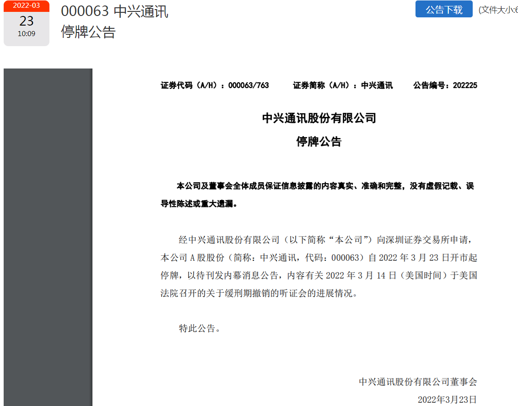Click the dark gray document sidebar panel
The image size is (518, 406).
(48, 237)
